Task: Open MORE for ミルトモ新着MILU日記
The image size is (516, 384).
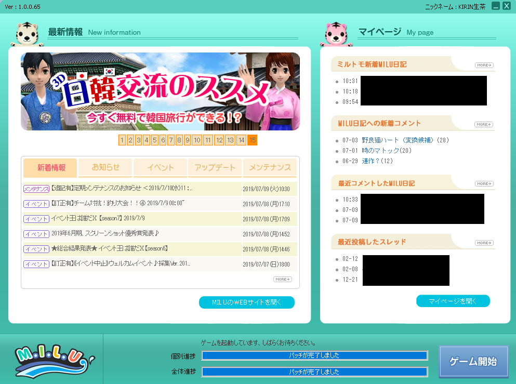Action: (x=484, y=65)
